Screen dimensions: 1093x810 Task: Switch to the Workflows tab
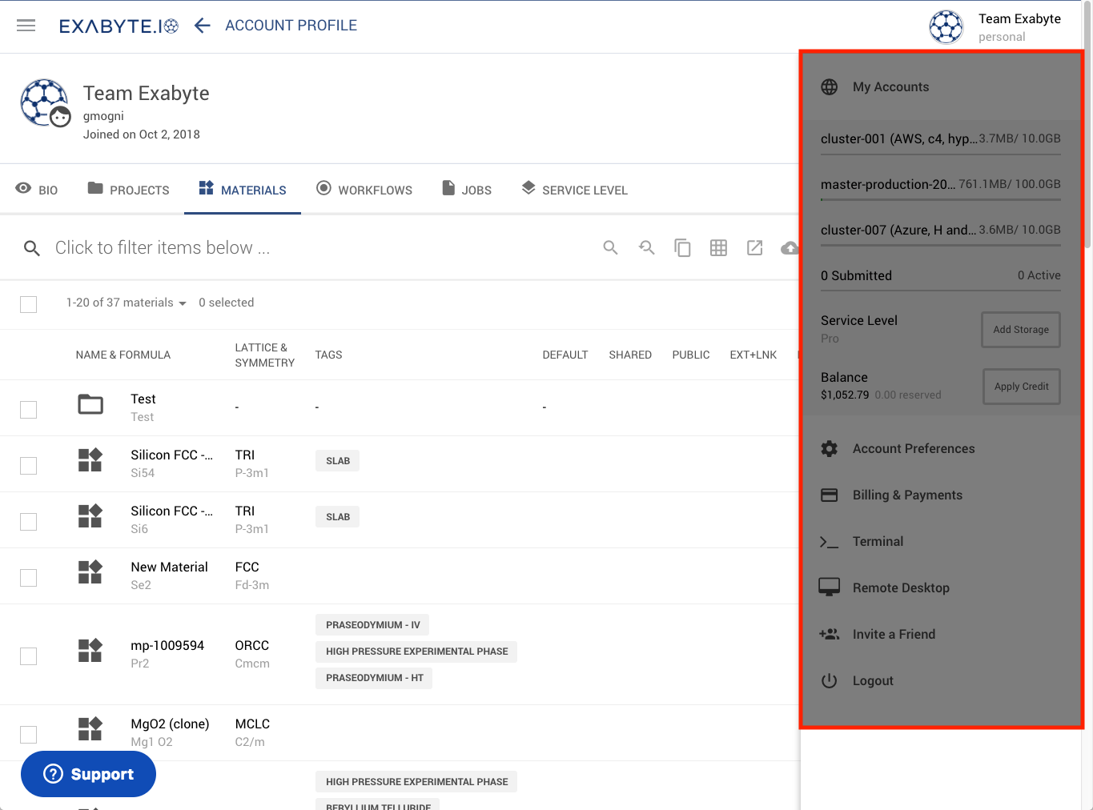[x=364, y=190]
